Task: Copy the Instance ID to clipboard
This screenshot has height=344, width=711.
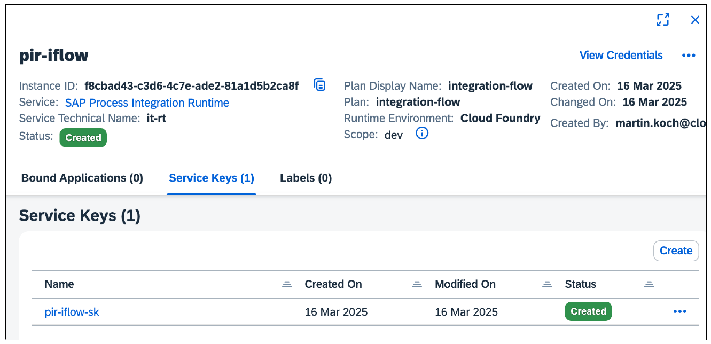Action: [x=319, y=85]
